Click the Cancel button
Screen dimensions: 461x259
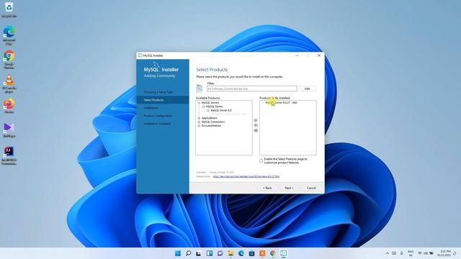[x=311, y=188]
